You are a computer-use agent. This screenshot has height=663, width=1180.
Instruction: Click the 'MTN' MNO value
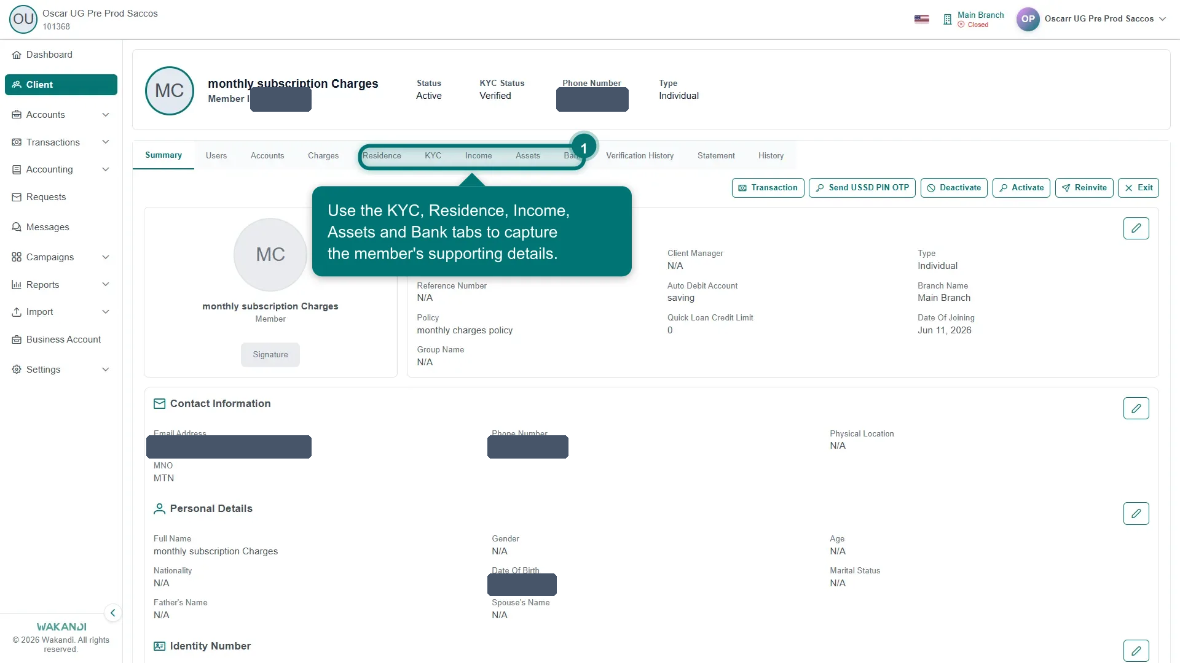(163, 478)
